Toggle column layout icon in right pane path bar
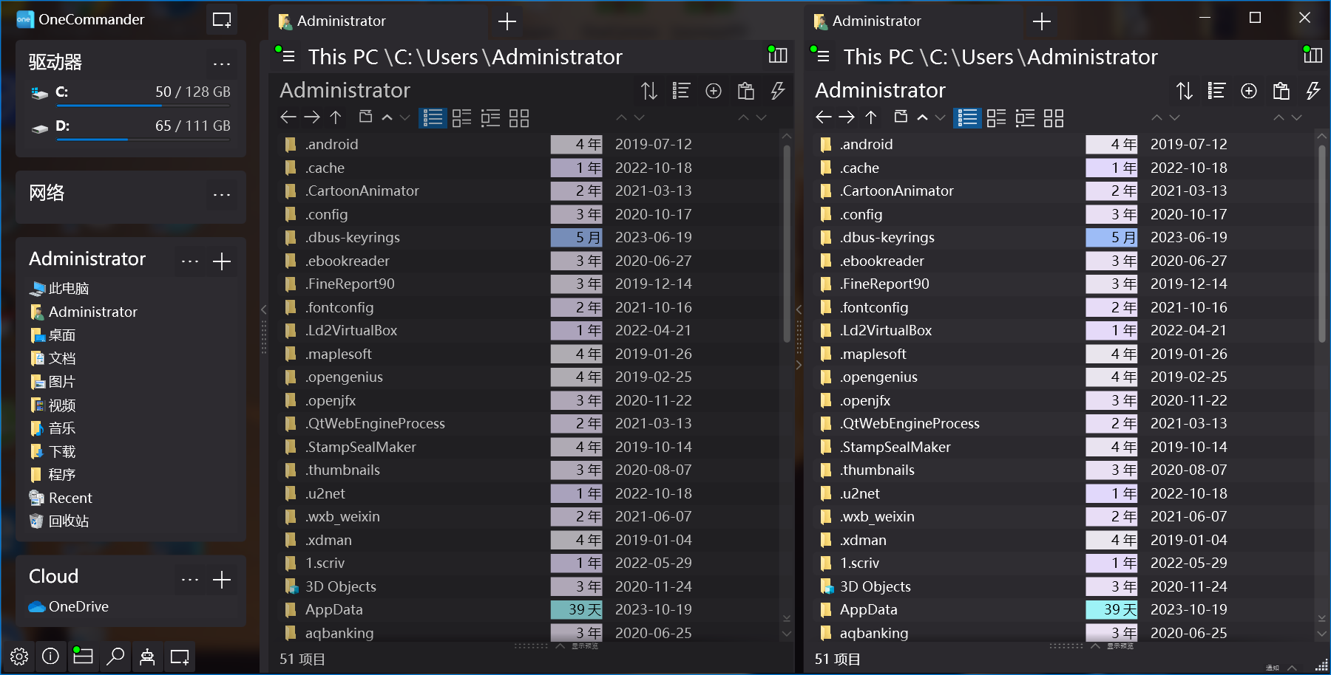The width and height of the screenshot is (1331, 675). coord(1313,55)
